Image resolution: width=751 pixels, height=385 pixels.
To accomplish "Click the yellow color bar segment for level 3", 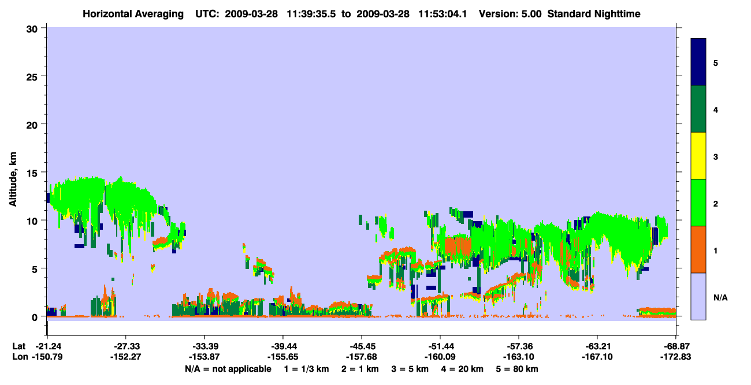I will [x=698, y=156].
